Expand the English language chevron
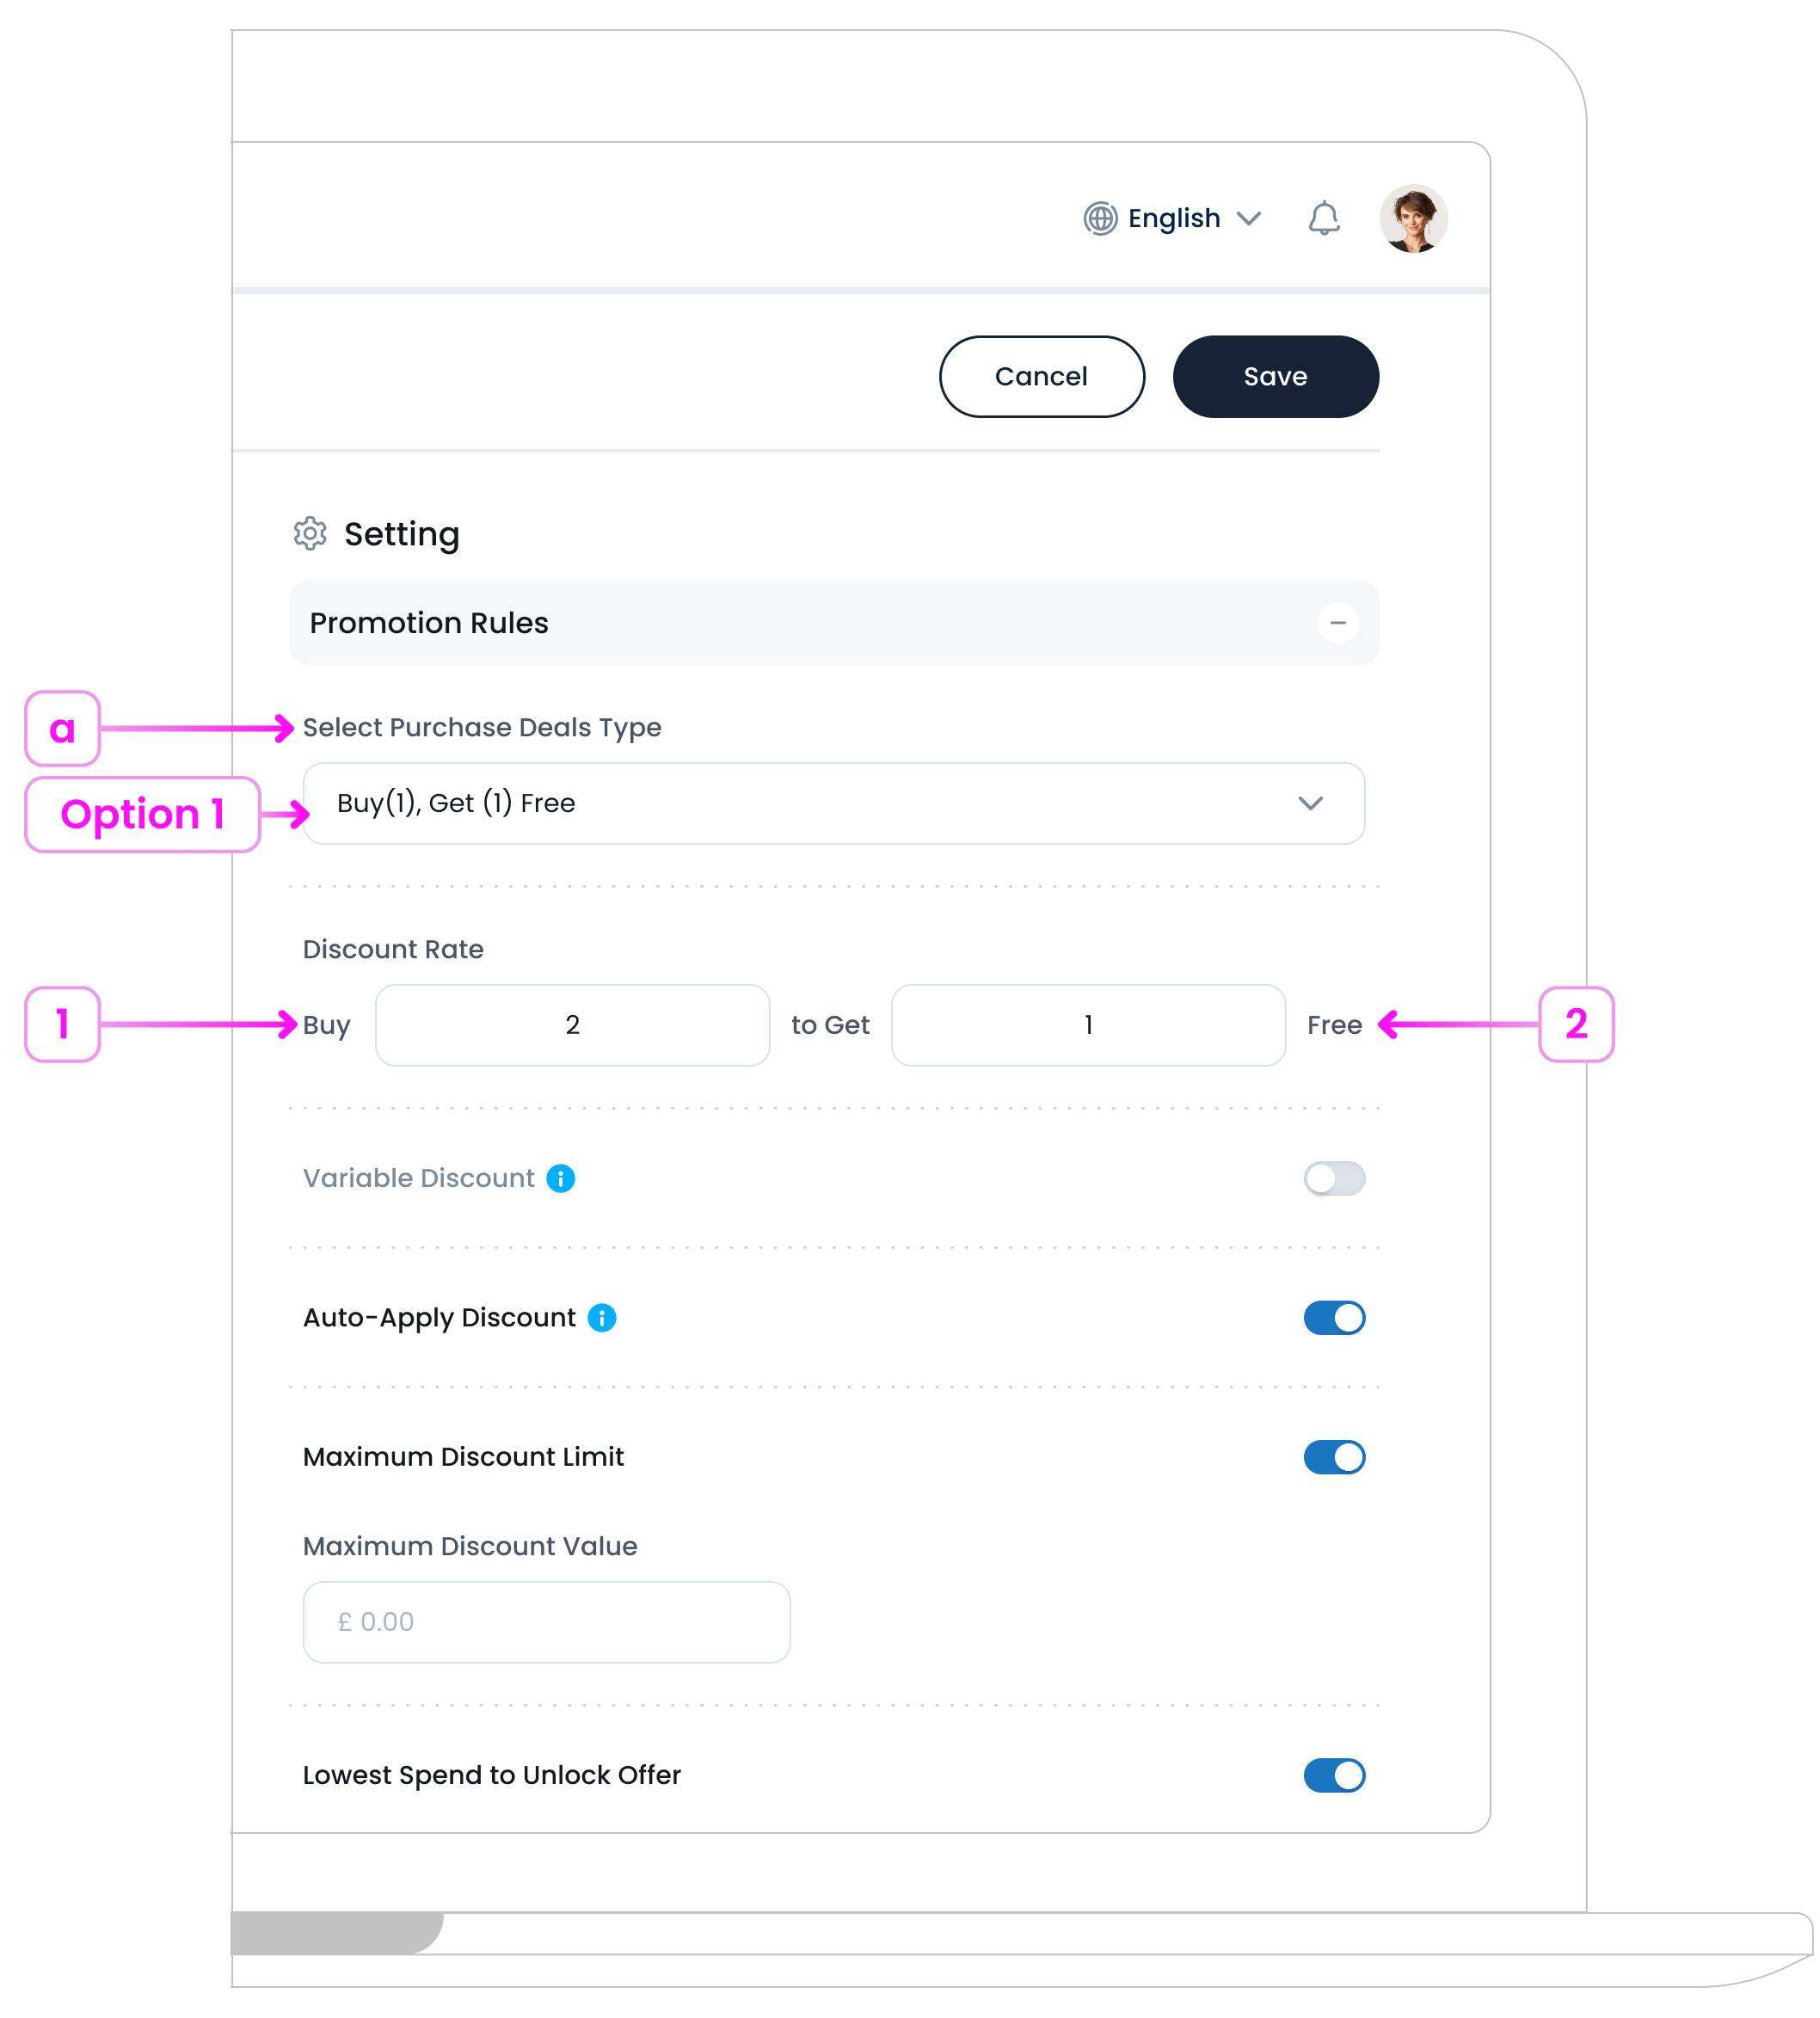This screenshot has height=2018, width=1820. pyautogui.click(x=1248, y=218)
